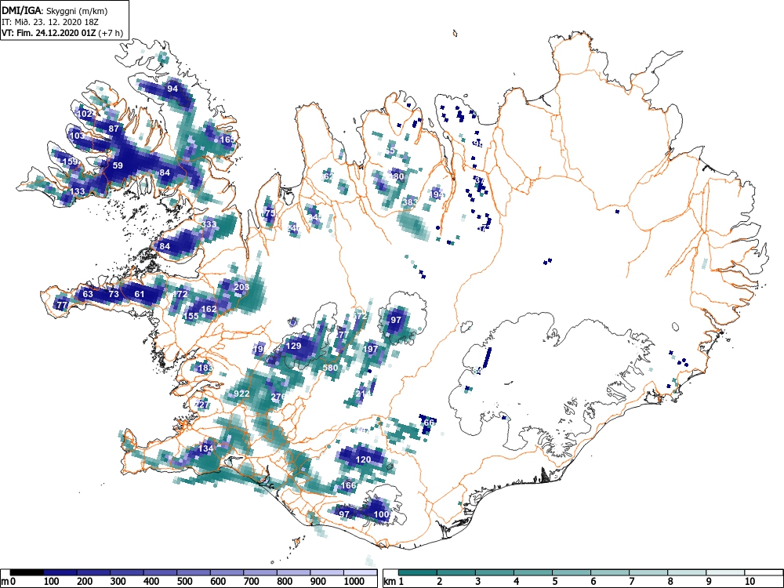Click visibility value 155 on the map
The height and width of the screenshot is (588, 784).
click(191, 316)
